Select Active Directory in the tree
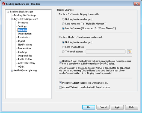 pyautogui.click(x=26, y=63)
